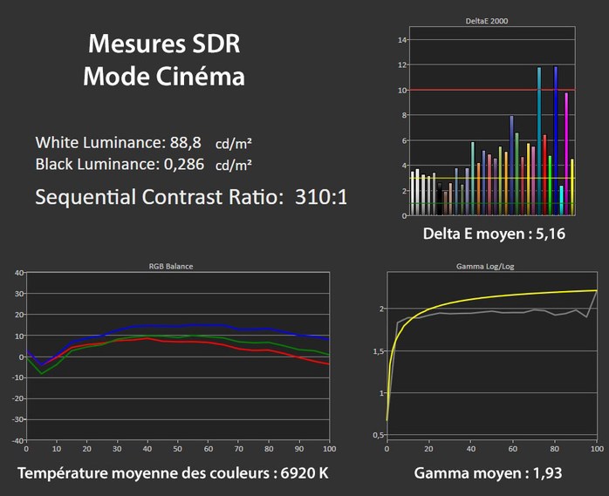Screen dimensions: 609x496
Task: Click the 'Mesures SDR' heading
Action: [164, 44]
